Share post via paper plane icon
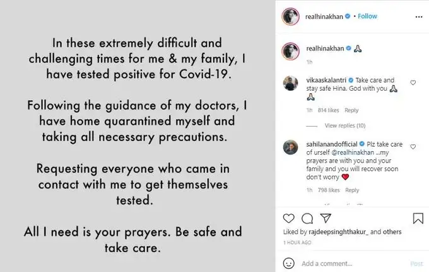 (x=326, y=218)
